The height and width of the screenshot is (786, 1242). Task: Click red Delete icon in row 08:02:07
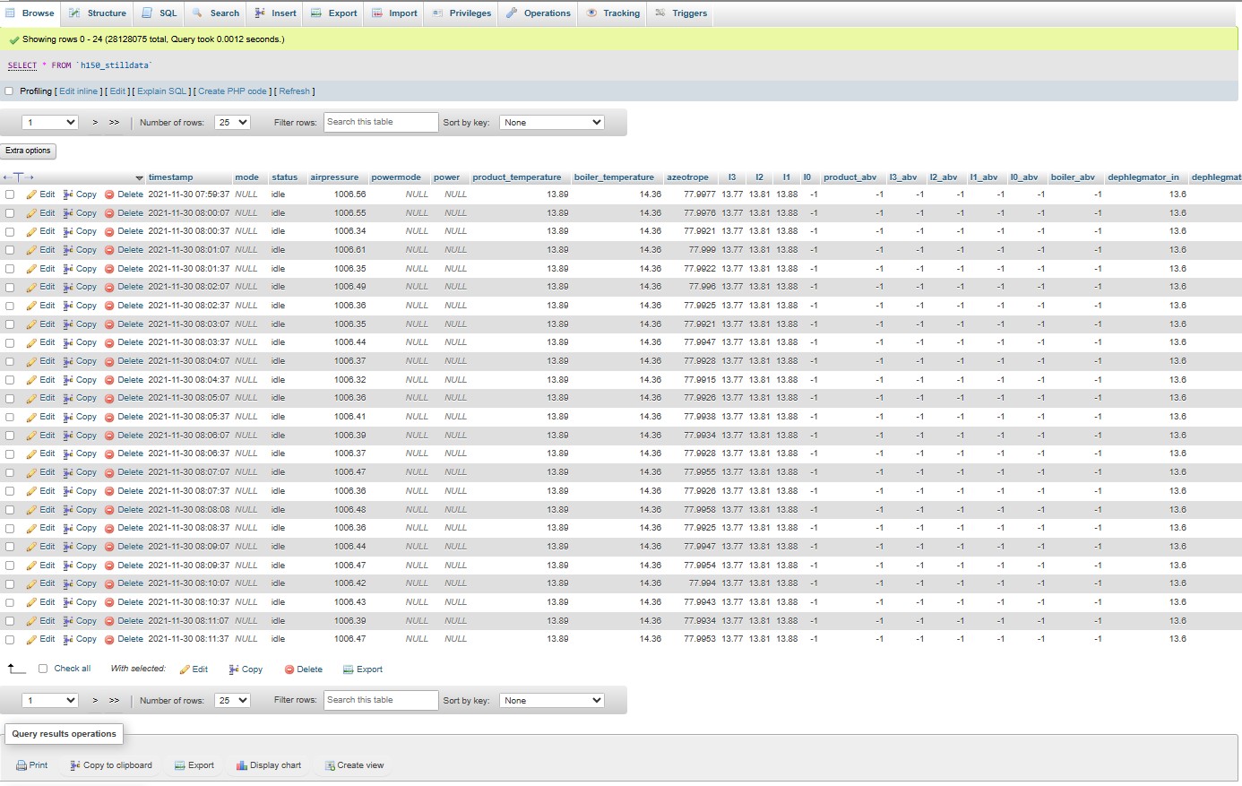click(109, 287)
